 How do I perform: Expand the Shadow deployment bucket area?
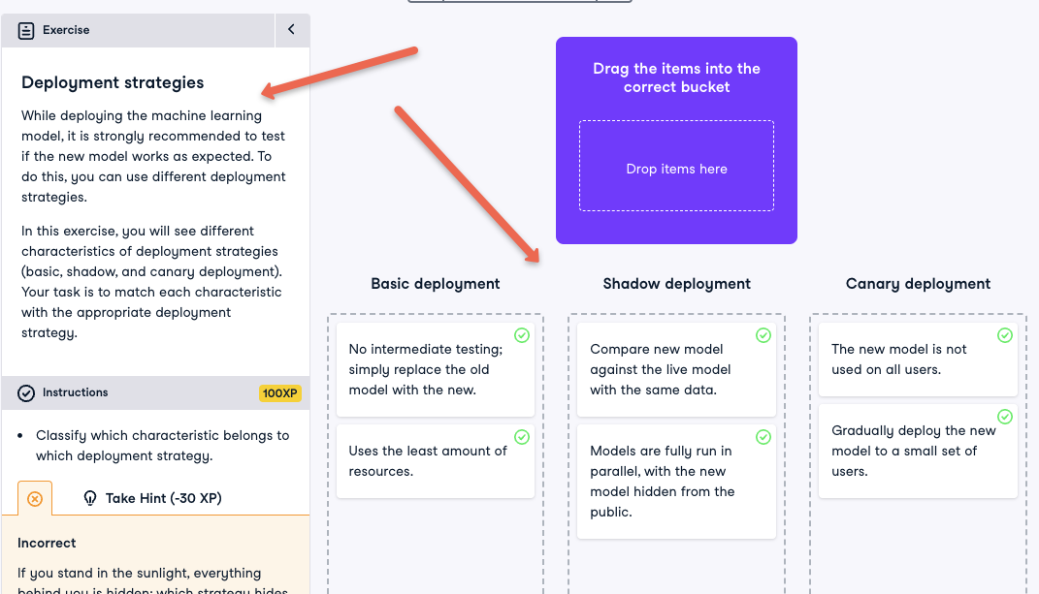(676, 562)
